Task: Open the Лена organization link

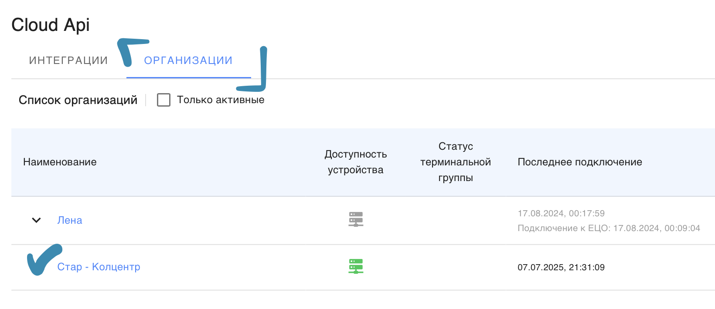Action: click(70, 220)
